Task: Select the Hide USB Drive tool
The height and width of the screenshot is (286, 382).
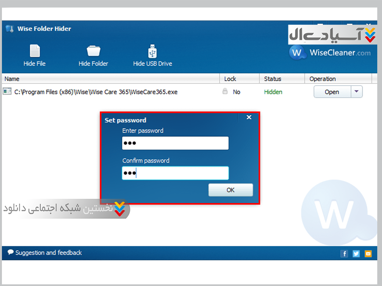Action: 152,51
